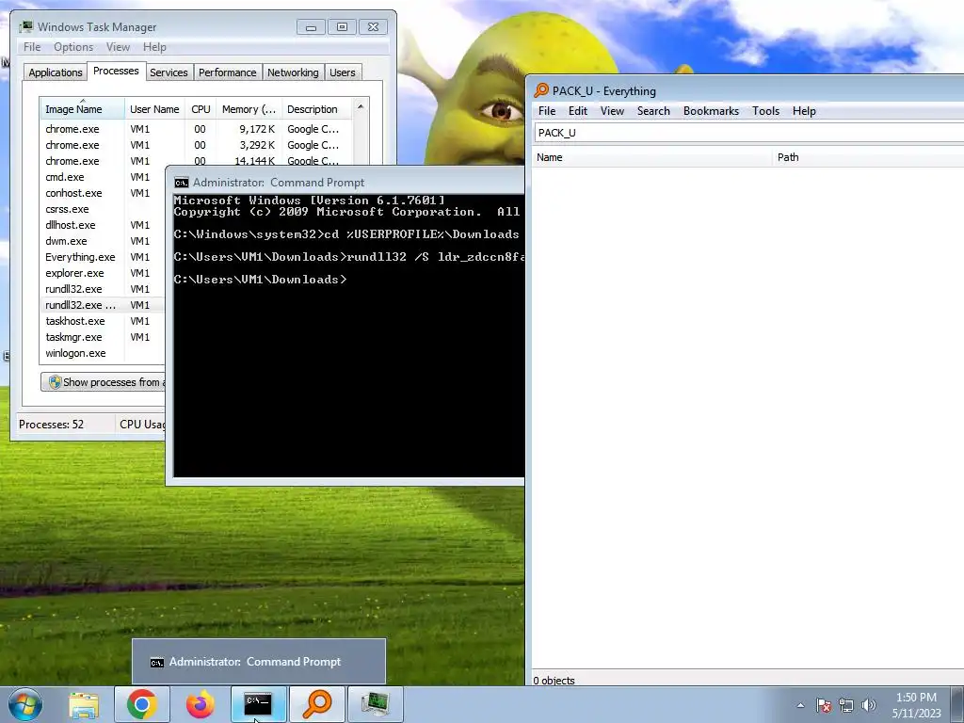The width and height of the screenshot is (964, 723).
Task: Sort processes by Description column
Action: (x=316, y=109)
